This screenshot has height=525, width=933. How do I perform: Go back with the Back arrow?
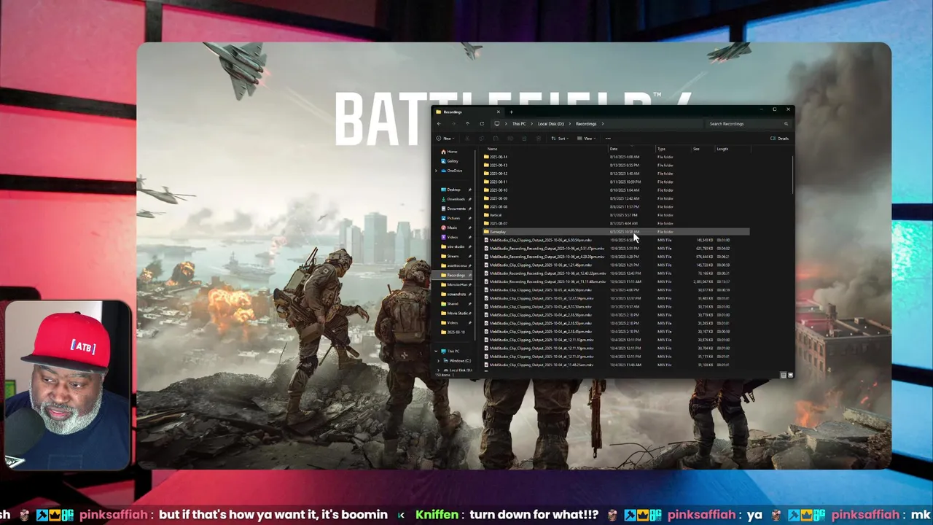439,123
